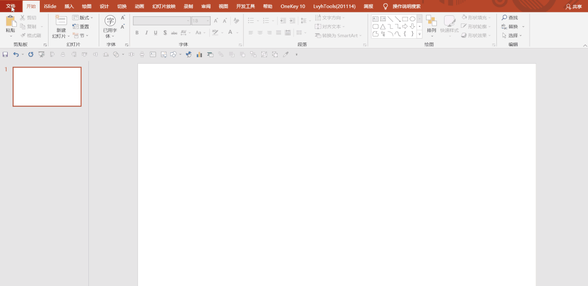Switch to the OneKey 10 tab

[293, 7]
